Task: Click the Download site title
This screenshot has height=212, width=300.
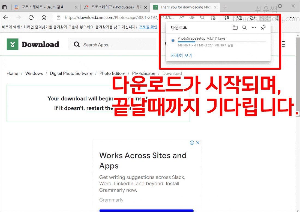Action: coord(40,45)
